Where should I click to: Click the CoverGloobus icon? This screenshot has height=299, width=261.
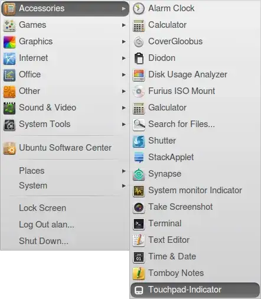point(139,42)
